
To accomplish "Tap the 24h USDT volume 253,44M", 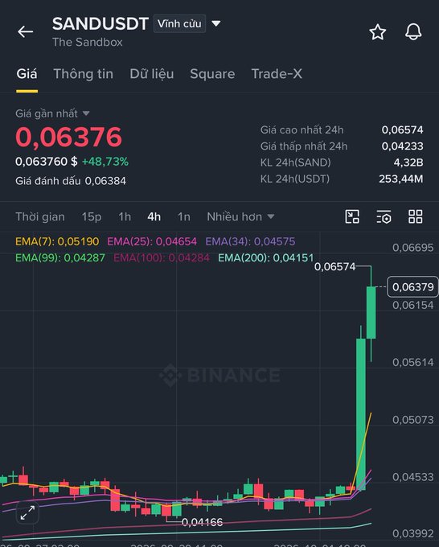I will coord(401,179).
